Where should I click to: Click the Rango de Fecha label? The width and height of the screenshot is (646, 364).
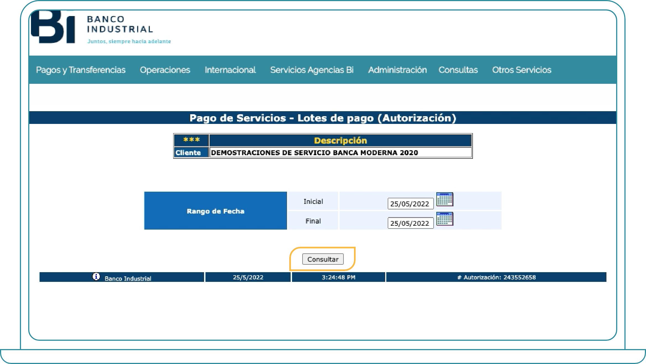pyautogui.click(x=216, y=211)
